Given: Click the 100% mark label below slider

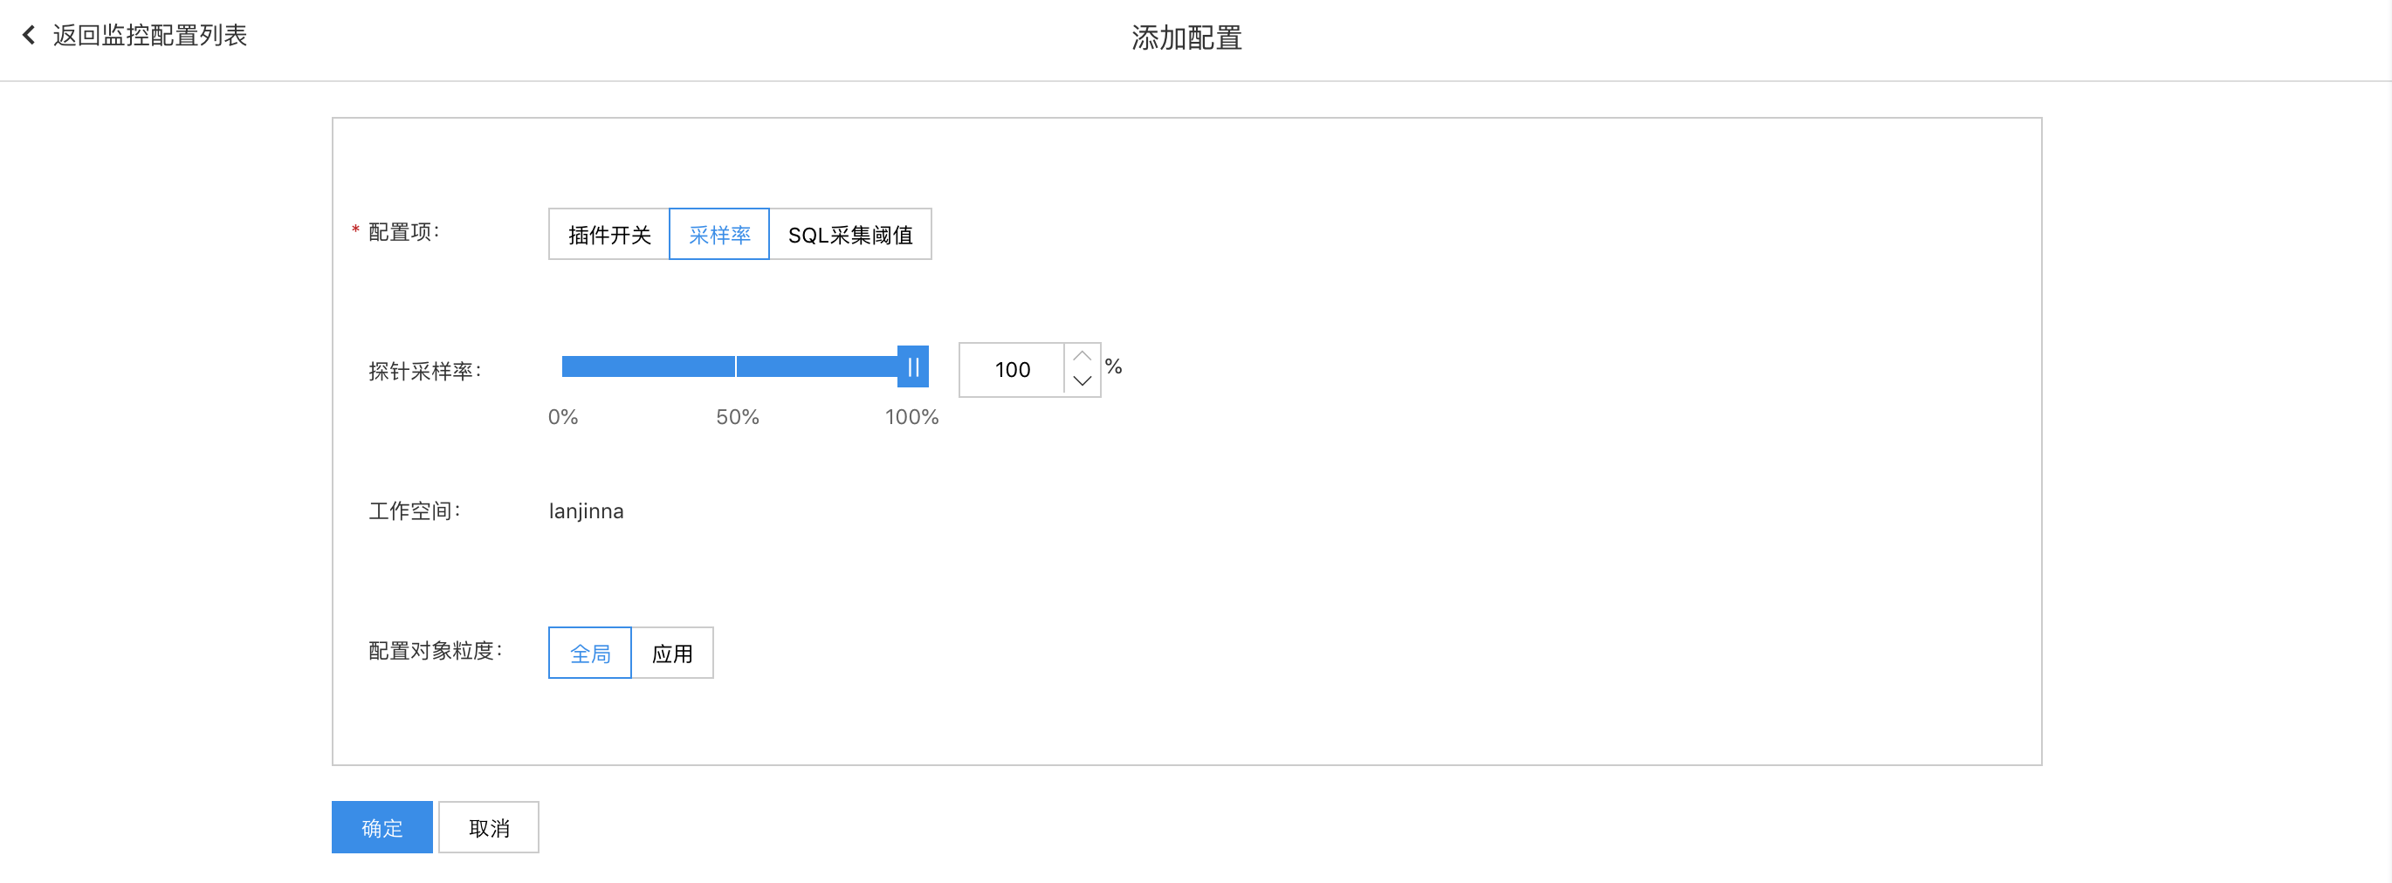Looking at the screenshot, I should click(911, 417).
